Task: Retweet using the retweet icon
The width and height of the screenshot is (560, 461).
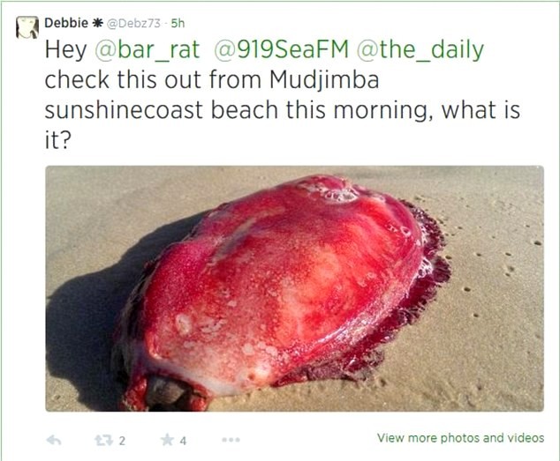Action: [x=102, y=441]
